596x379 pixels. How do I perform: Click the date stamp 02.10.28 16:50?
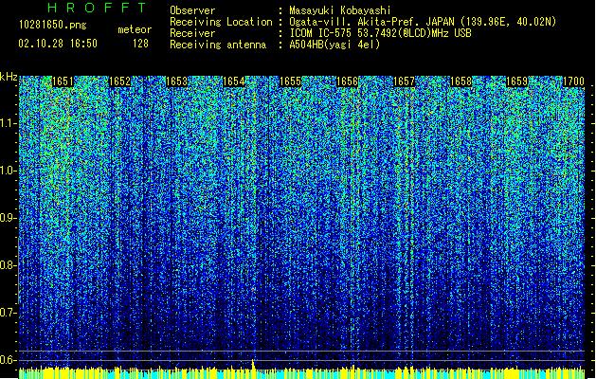coord(58,44)
